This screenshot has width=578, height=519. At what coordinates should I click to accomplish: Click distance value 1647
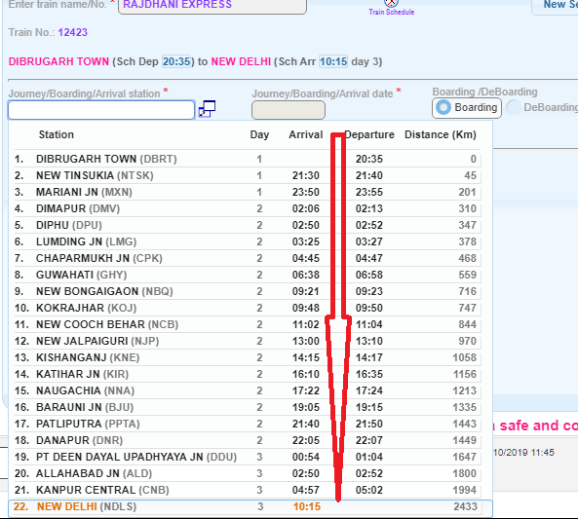(465, 457)
